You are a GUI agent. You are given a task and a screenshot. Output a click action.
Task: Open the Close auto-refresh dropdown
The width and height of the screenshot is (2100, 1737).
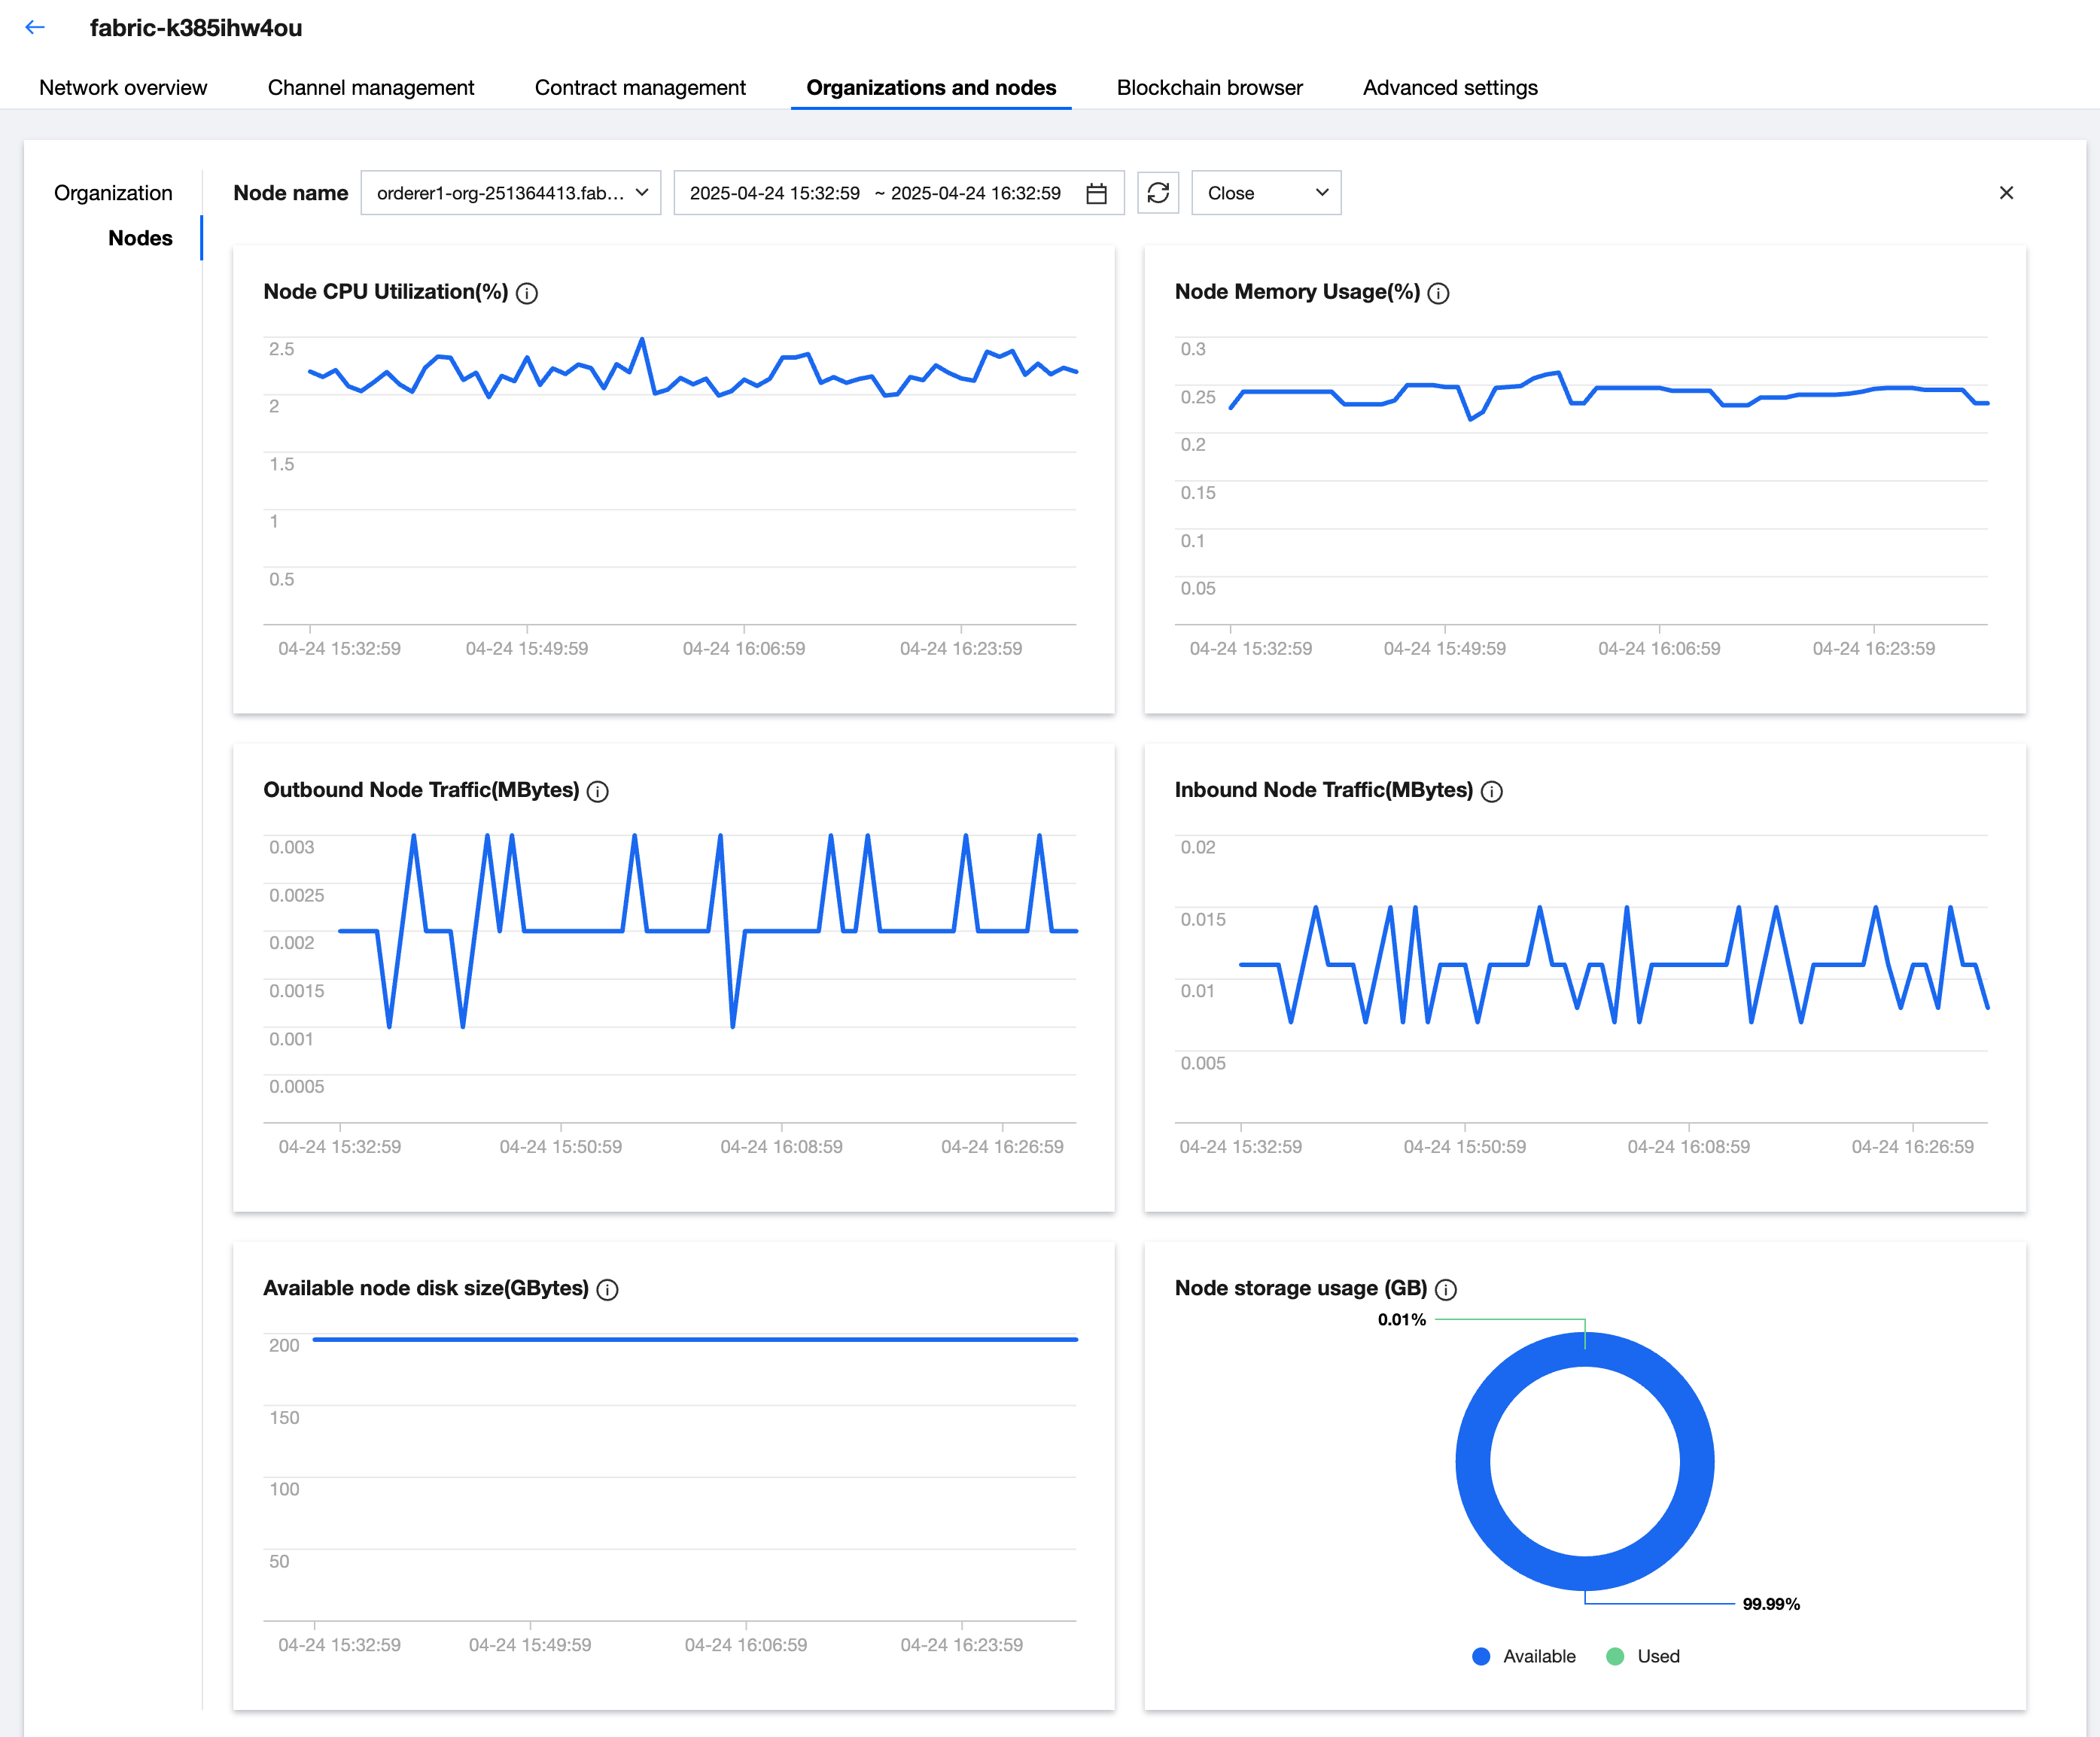pos(1265,193)
